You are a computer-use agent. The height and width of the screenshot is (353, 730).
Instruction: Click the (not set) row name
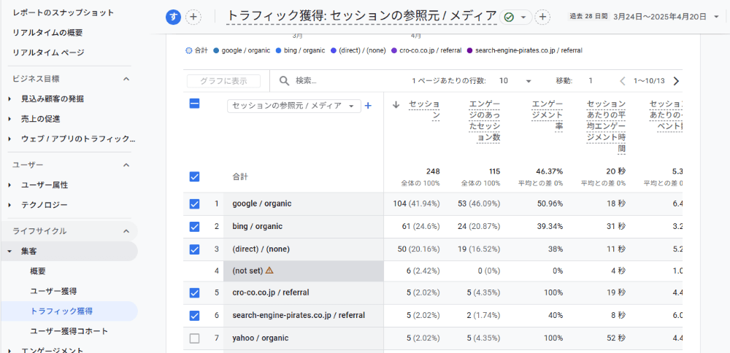click(x=247, y=270)
